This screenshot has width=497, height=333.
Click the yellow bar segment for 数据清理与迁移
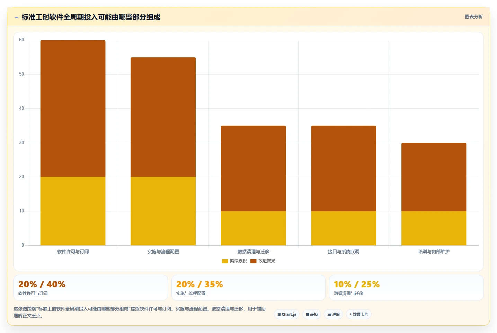pos(254,228)
